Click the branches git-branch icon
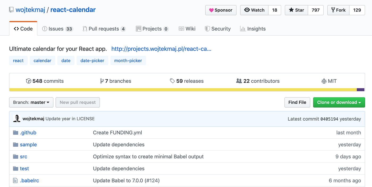The height and width of the screenshot is (187, 372). (x=102, y=81)
